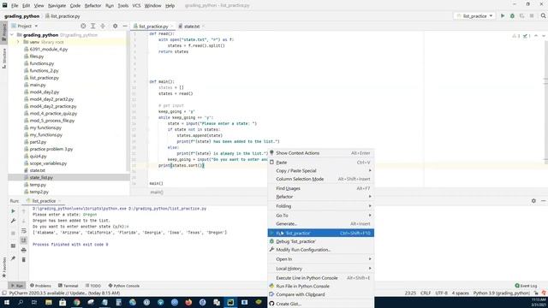This screenshot has height=308, width=548.
Task: Open the Event Log
Action: 526,286
